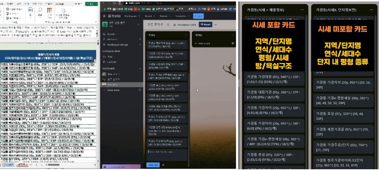Open the view switcher chevron beside the Board button
The width and height of the screenshot is (379, 170).
tap(215, 25)
